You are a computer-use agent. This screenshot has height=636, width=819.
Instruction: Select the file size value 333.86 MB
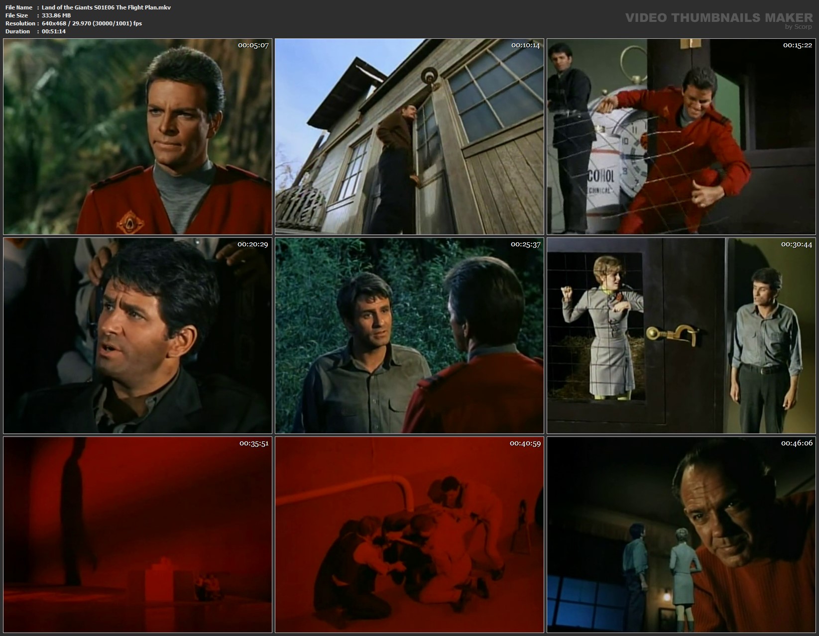[x=56, y=15]
